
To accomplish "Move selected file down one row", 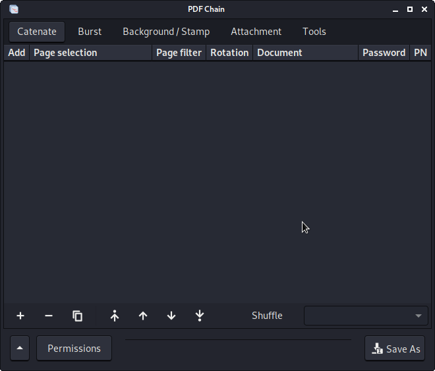I will [171, 316].
